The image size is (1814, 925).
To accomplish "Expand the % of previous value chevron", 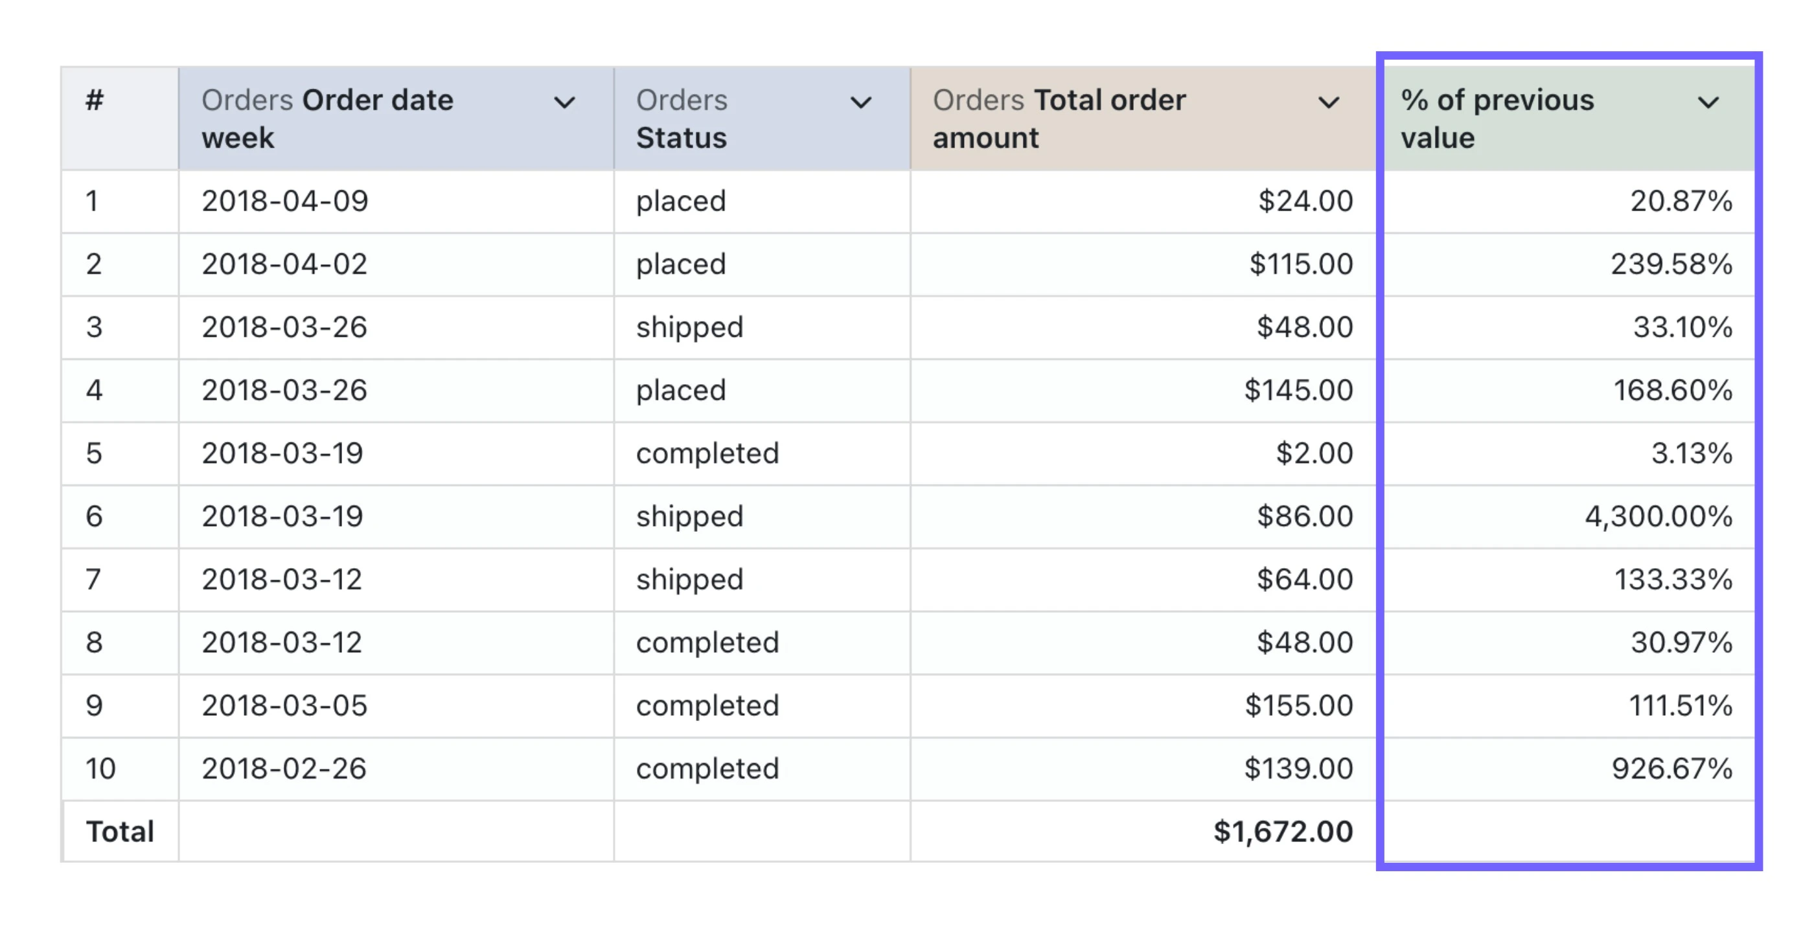I will (1708, 103).
